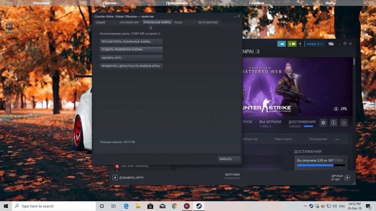Click the achievements progress bar in the panel
This screenshot has height=211, width=376.
(x=321, y=165)
